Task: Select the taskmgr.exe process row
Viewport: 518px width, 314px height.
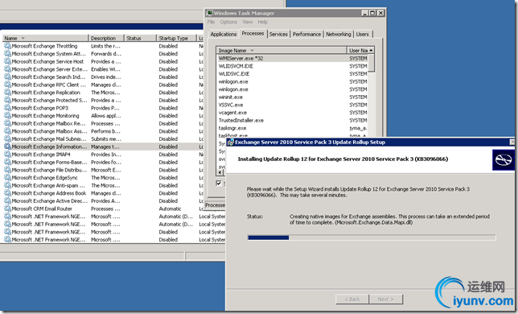Action: 292,128
